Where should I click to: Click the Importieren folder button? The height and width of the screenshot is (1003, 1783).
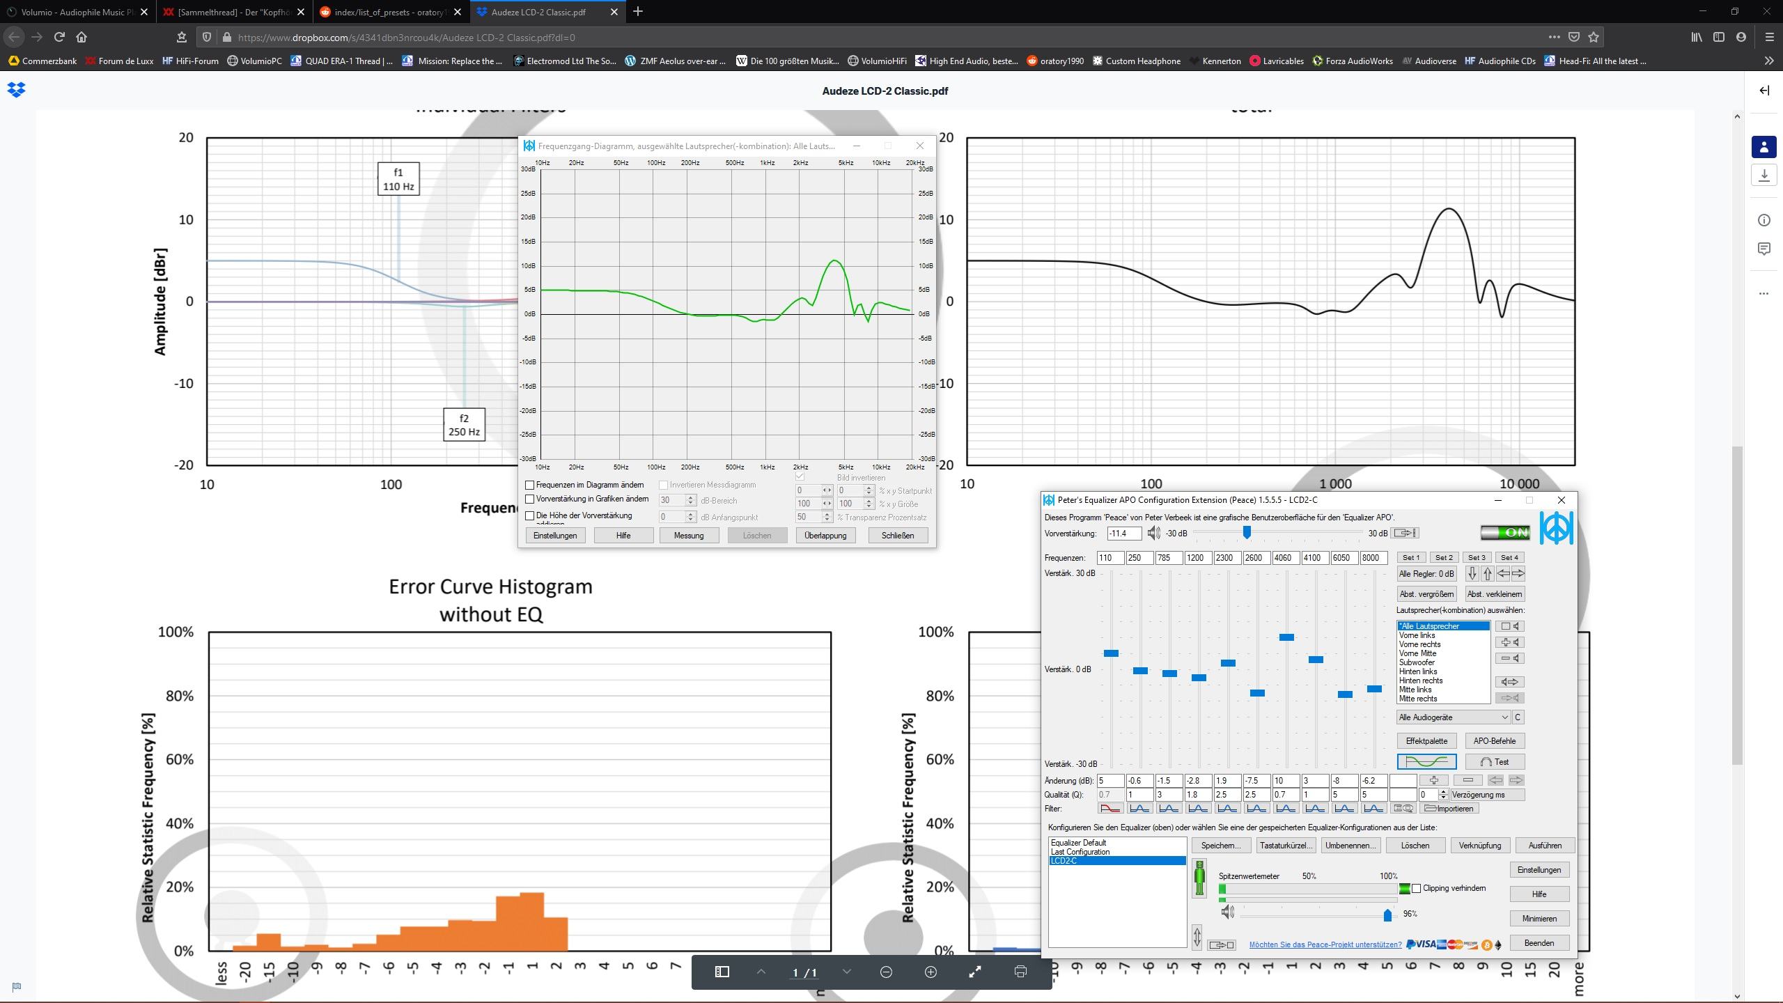1449,809
